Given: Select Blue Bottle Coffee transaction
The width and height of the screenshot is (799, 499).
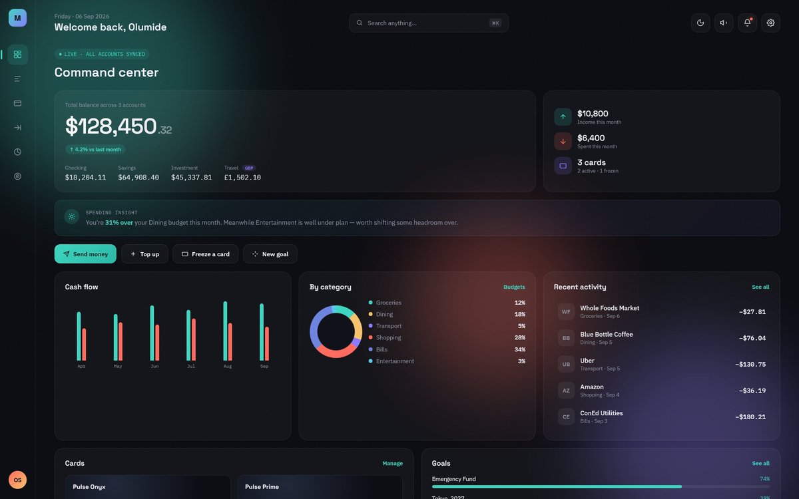Looking at the screenshot, I should (x=662, y=338).
